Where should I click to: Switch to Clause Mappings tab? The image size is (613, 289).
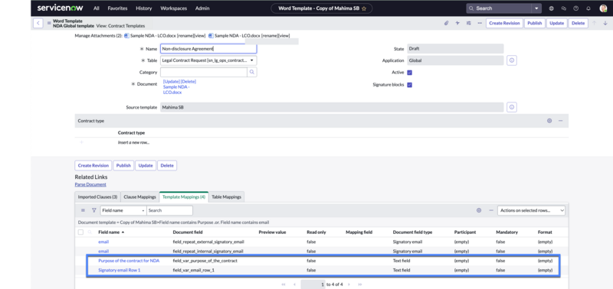tap(139, 197)
